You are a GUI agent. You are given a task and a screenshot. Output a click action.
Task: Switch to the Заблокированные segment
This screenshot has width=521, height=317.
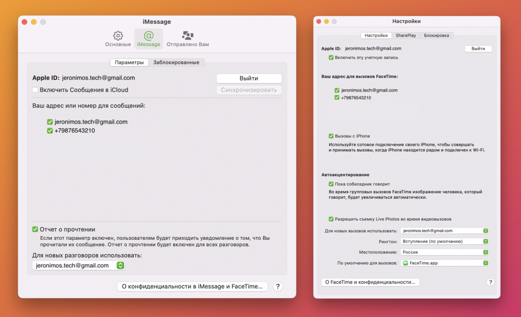click(176, 62)
